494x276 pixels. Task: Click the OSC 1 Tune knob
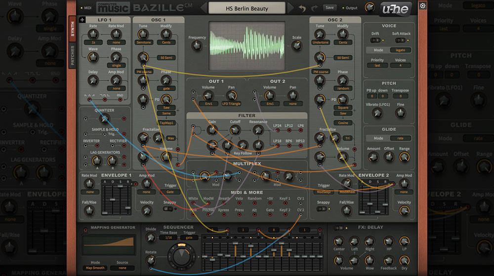(143, 34)
